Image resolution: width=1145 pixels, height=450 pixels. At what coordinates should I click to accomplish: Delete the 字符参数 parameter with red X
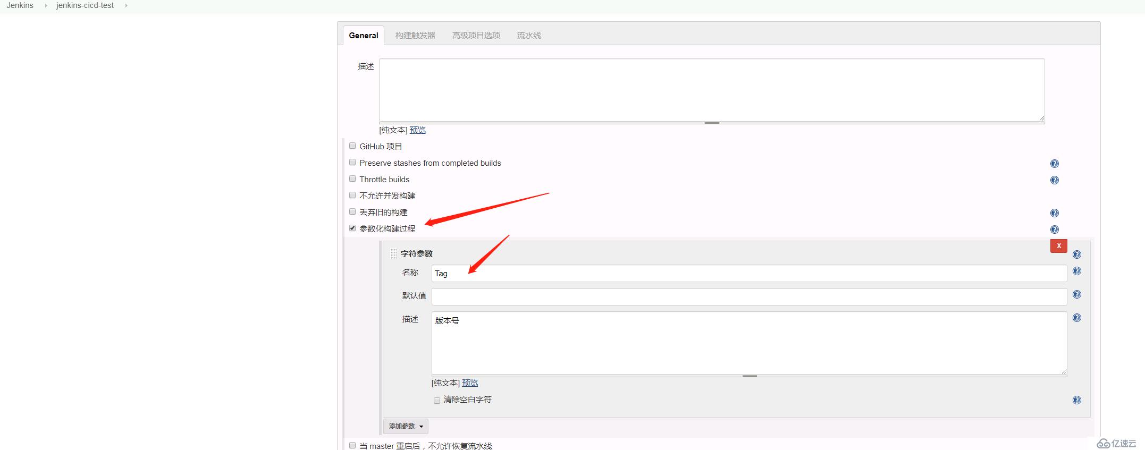tap(1059, 245)
